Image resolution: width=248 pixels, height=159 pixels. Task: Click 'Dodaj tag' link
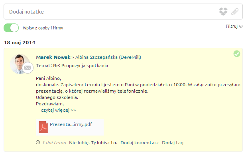173,143
